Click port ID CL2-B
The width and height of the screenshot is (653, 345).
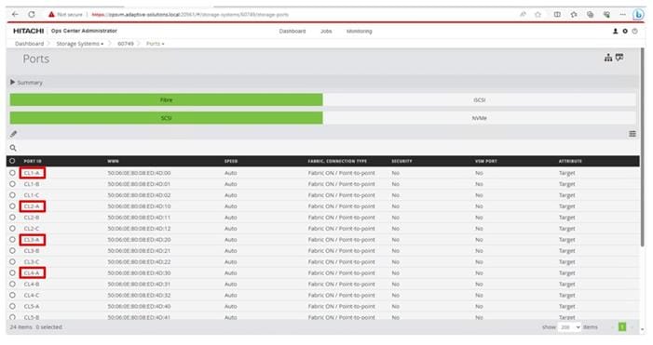pyautogui.click(x=32, y=218)
